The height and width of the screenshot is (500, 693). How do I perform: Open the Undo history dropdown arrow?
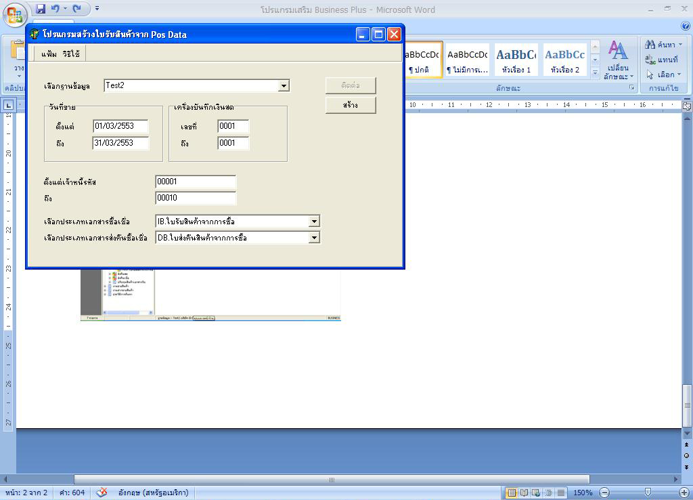[65, 8]
